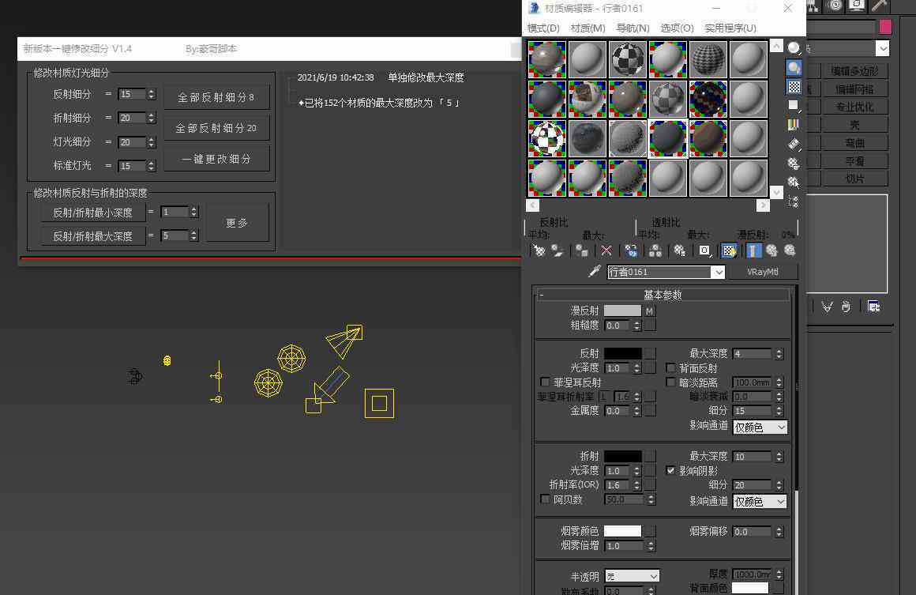Click the sample type sphere icon
Screen dimensions: 916x595
tap(794, 48)
